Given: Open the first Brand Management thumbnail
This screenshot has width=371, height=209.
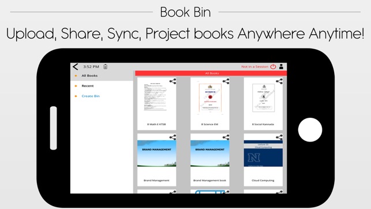Looking at the screenshot, I should tap(156, 154).
